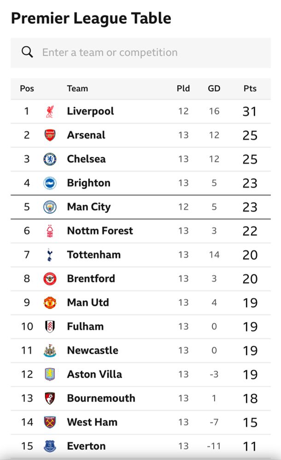281x460 pixels.
Task: Click the Man Utd crest
Action: pos(50,303)
